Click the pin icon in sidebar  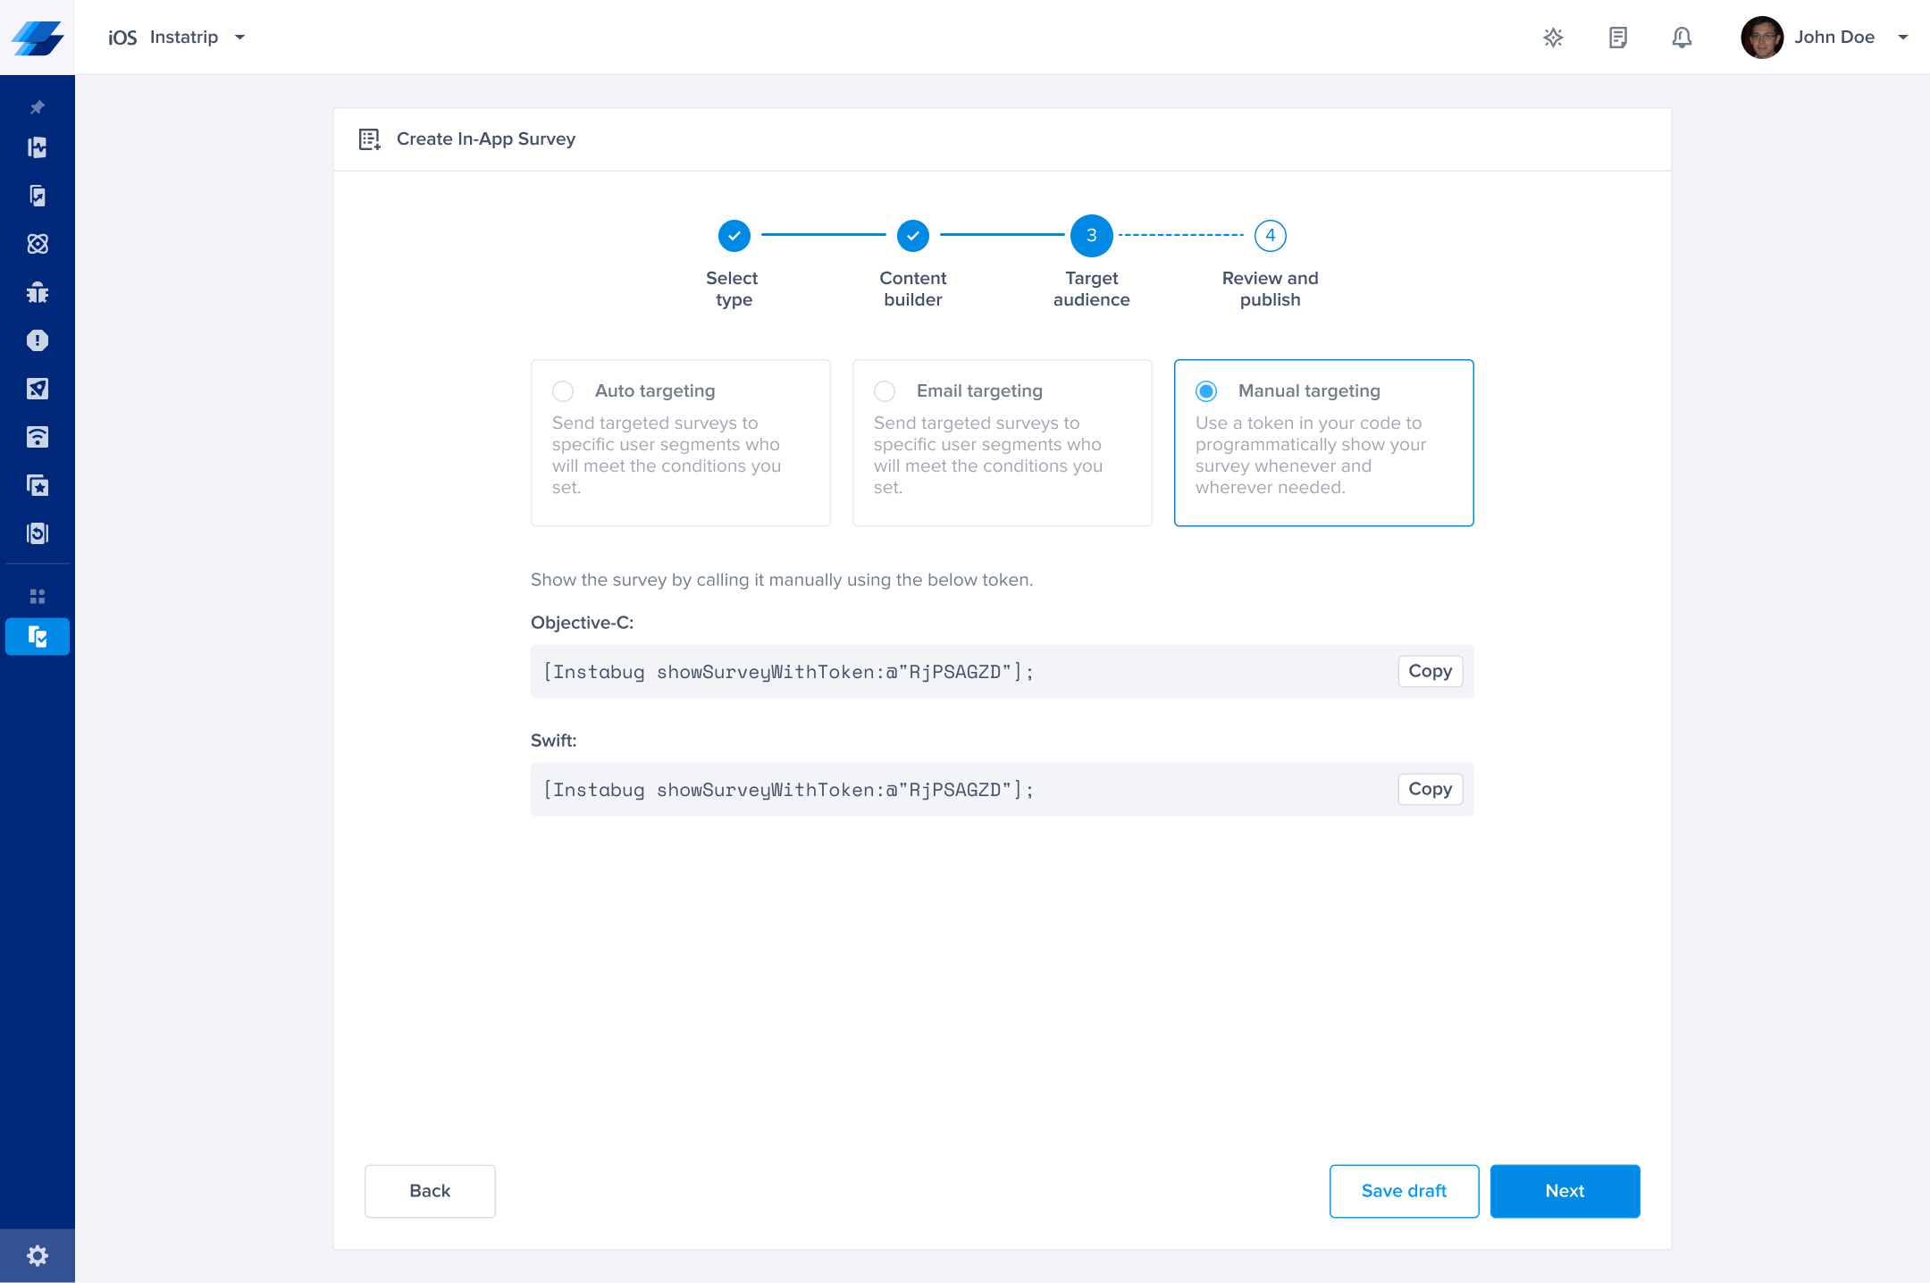click(x=38, y=107)
